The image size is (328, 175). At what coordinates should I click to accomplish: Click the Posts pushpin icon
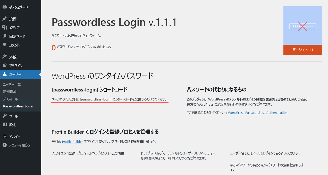5,19
